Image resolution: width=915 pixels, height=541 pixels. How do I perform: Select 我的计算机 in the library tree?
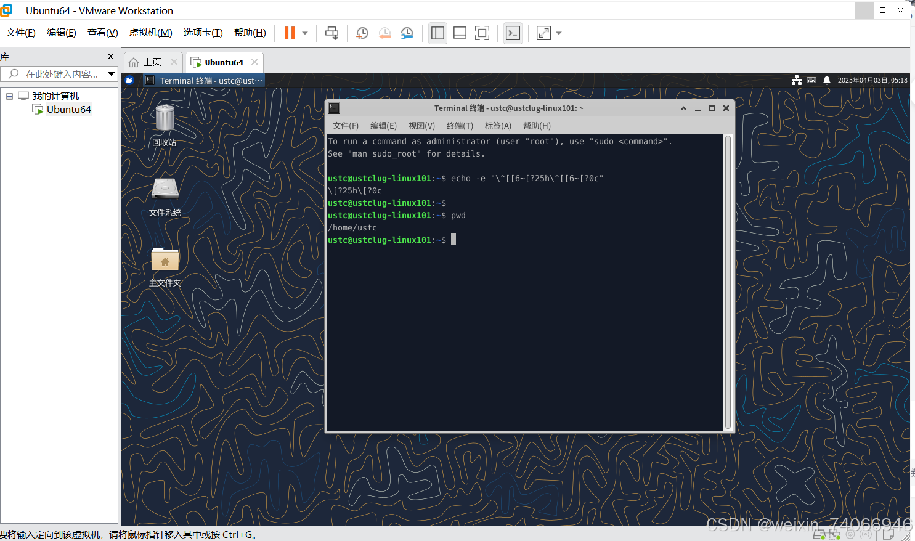55,96
